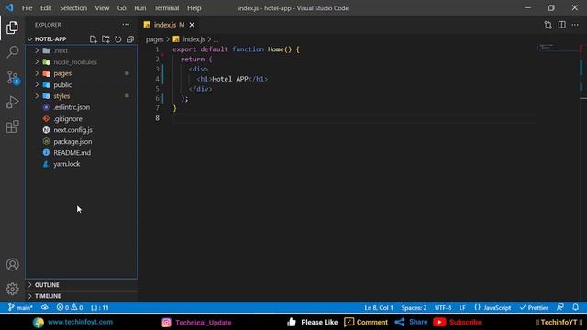Click the breadcrumb ellipsis after index.js
Screen dimensions: 587x330
click(x=216, y=39)
